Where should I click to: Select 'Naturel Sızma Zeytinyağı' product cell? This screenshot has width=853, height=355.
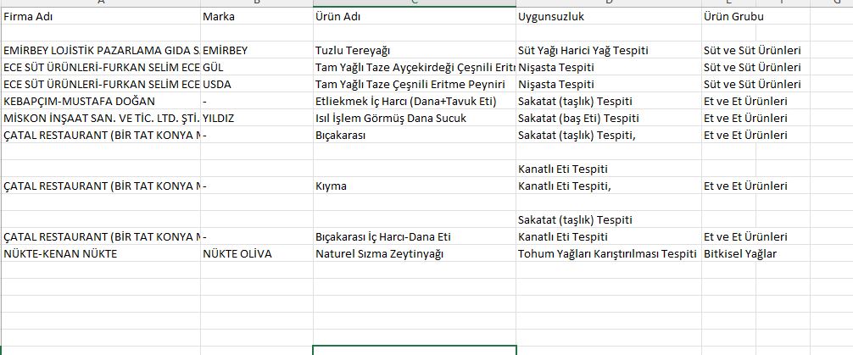pos(415,253)
